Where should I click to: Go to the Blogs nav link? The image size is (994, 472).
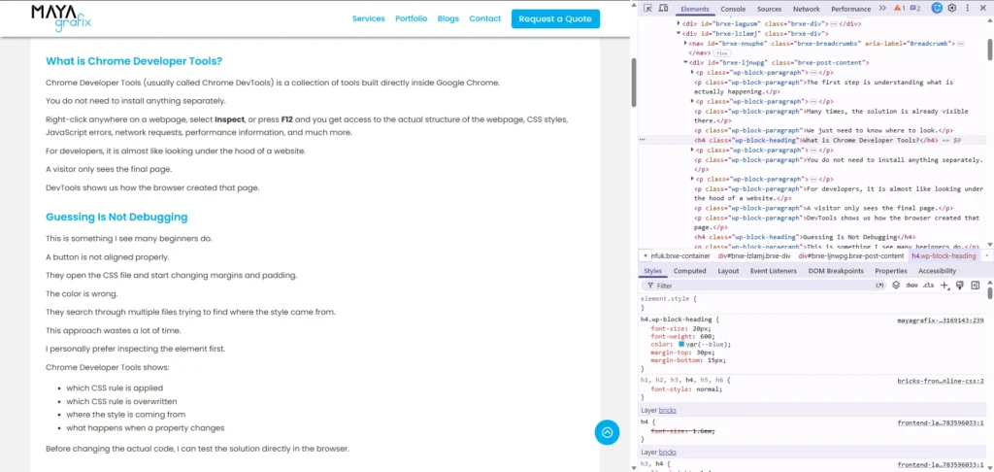[x=448, y=18]
